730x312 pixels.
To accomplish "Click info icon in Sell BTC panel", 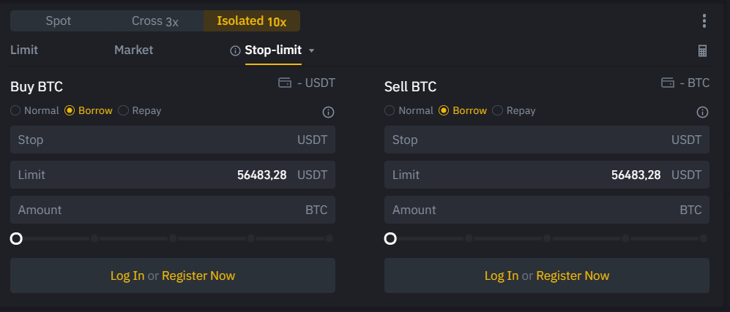I will point(702,112).
